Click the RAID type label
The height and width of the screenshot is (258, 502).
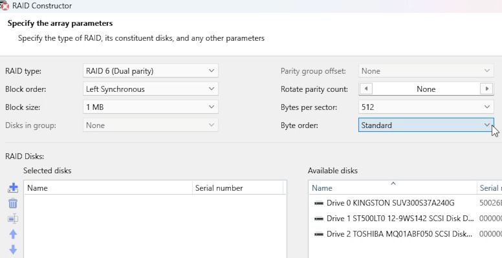tap(23, 71)
